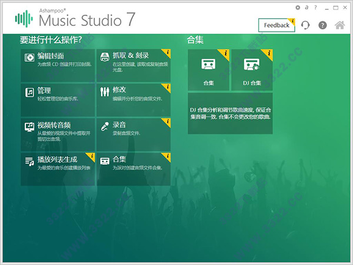The width and height of the screenshot is (353, 265).
Task: Click the 合集 section heading on the right
Action: pyautogui.click(x=195, y=40)
